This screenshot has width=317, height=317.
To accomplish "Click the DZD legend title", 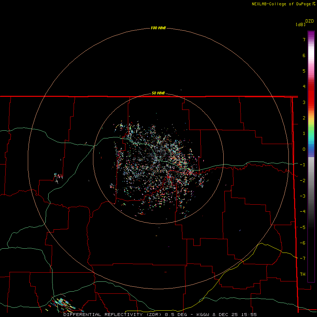I will coord(310,21).
